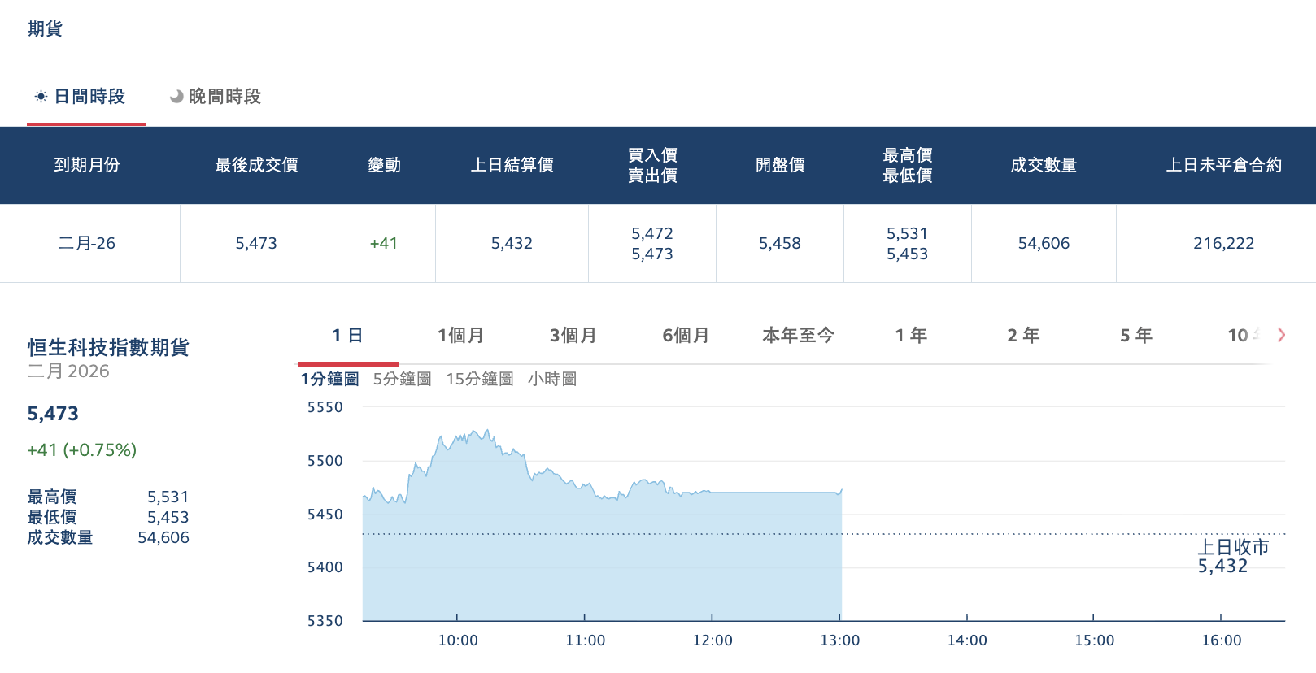Open the 本年至今 chart view
Image resolution: width=1316 pixels, height=673 pixels.
point(798,335)
